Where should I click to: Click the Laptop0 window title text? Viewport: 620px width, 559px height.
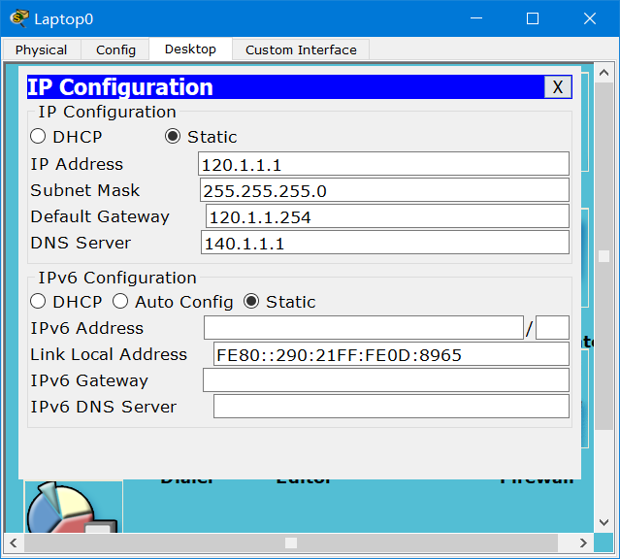pos(64,19)
